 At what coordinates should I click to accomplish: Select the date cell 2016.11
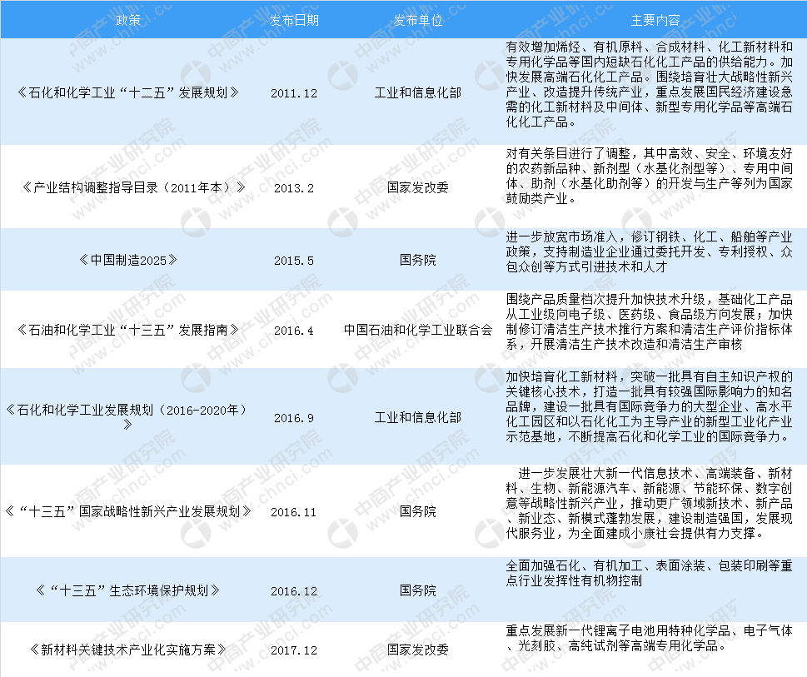(x=294, y=512)
